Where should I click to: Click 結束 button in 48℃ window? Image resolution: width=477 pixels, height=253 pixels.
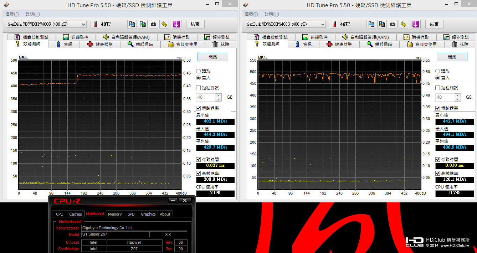point(195,24)
